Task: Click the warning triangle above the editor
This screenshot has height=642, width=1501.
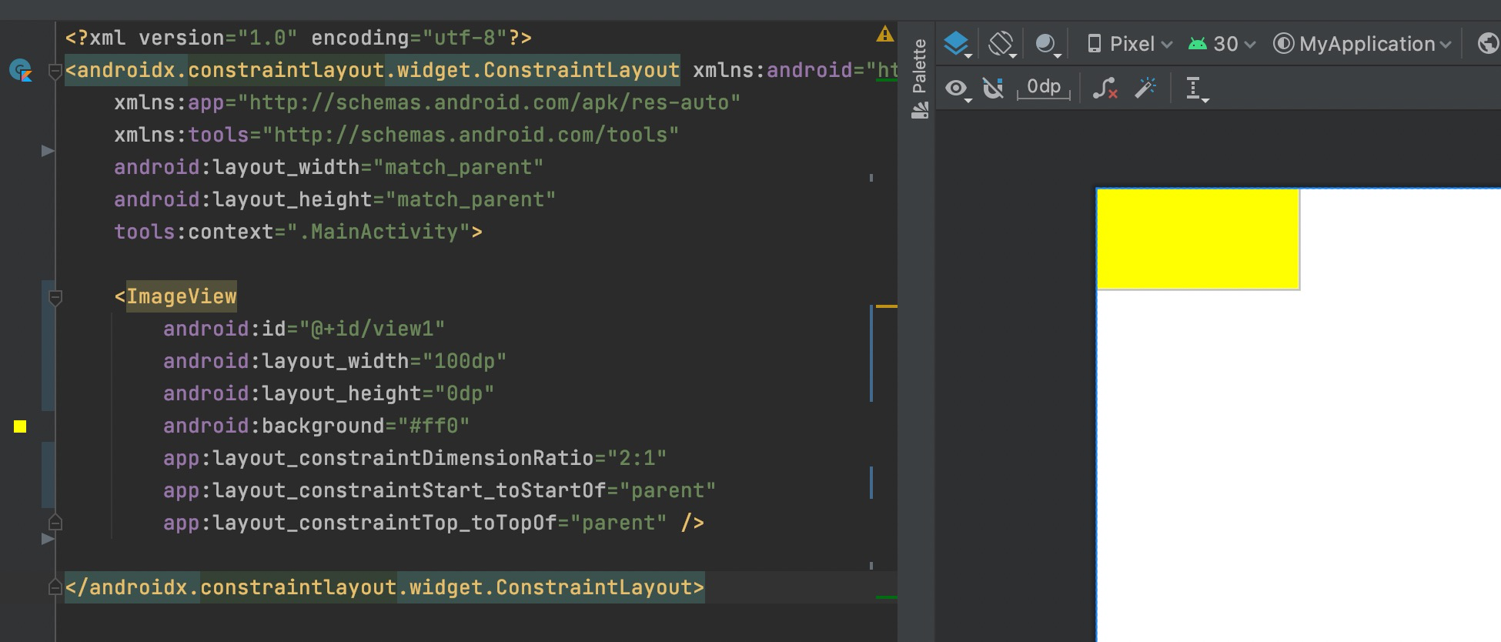Action: pos(885,34)
